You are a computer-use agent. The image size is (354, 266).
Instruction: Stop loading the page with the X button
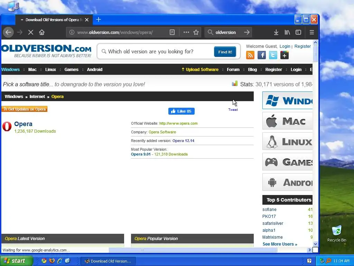pyautogui.click(x=31, y=32)
